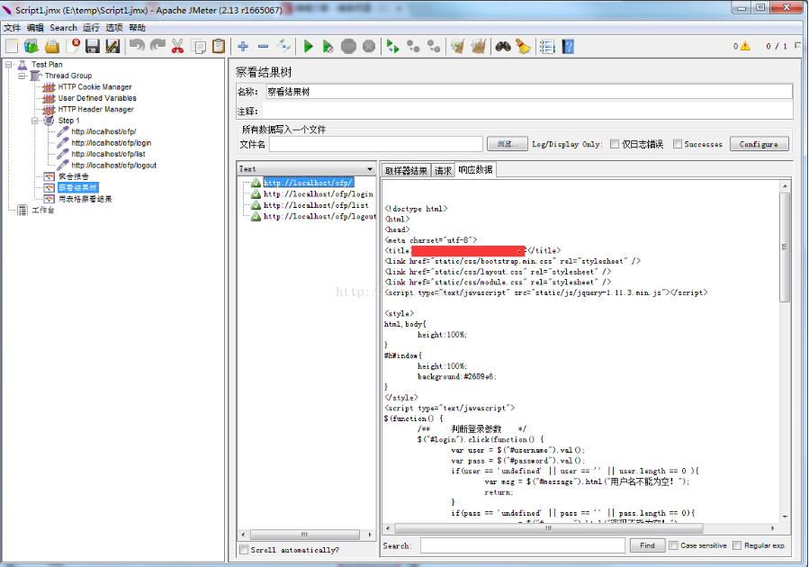Switch to the 响应数据 tab

tap(475, 170)
